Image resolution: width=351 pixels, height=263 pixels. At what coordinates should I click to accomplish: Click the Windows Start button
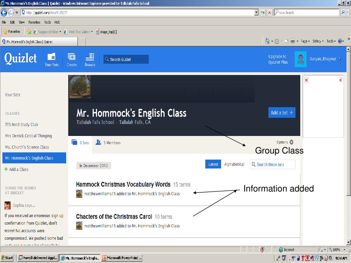(x=7, y=258)
